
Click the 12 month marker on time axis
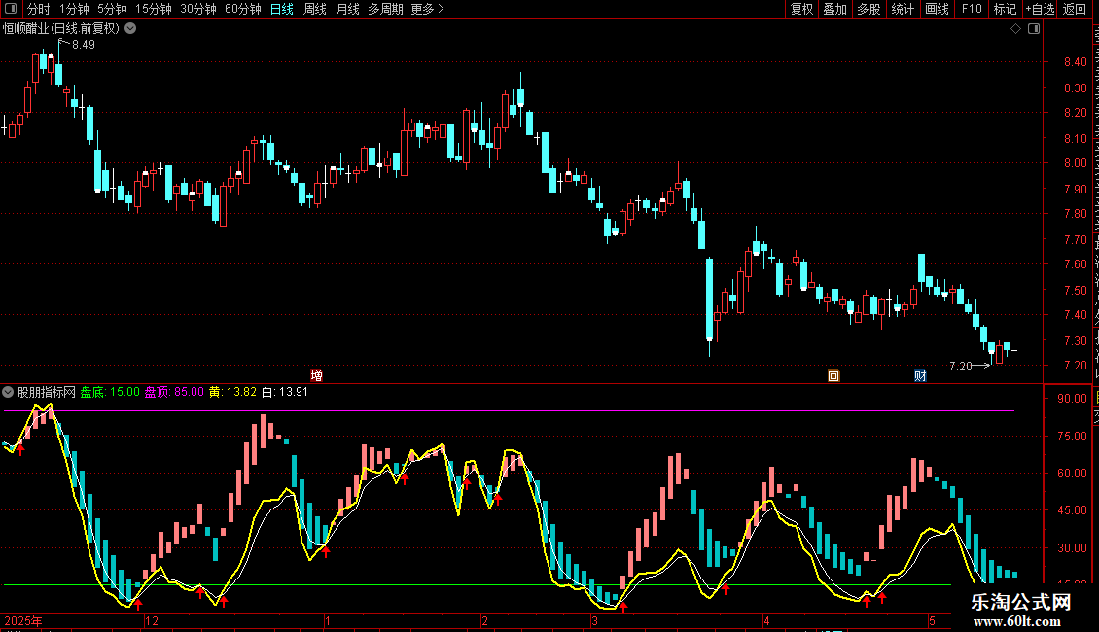coord(152,620)
